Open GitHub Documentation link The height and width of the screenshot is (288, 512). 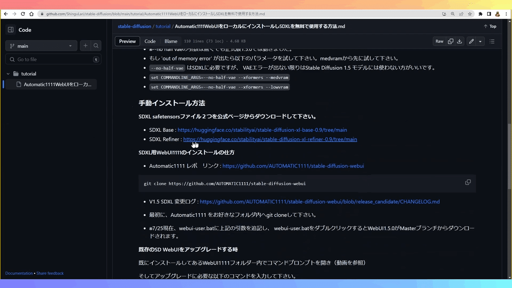click(x=19, y=273)
